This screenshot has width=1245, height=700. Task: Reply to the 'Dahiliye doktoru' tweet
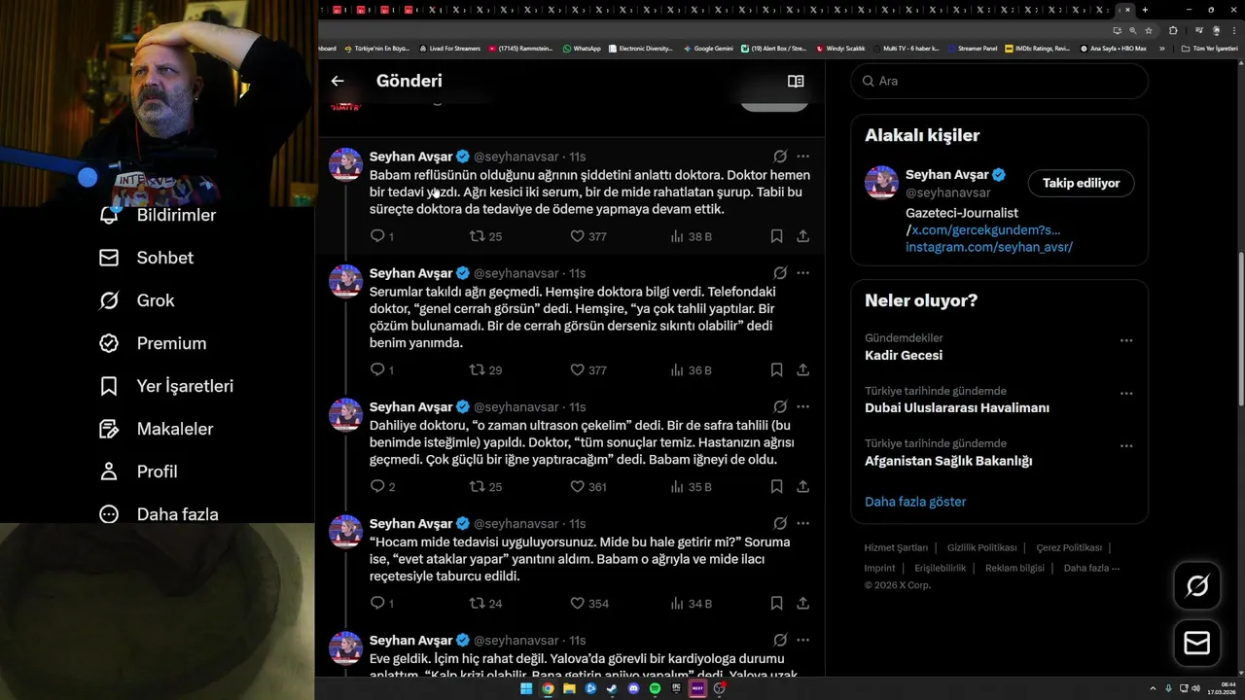(378, 487)
